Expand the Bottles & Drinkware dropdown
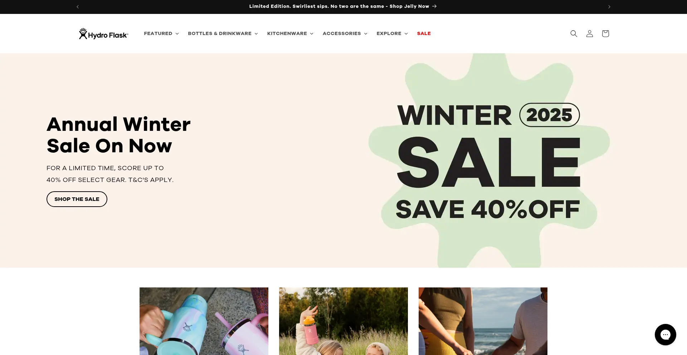687x355 pixels. (x=223, y=34)
